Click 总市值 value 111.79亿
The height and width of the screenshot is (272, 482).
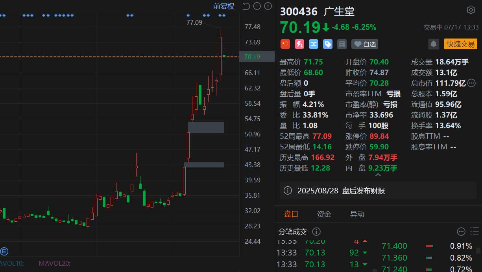click(451, 83)
